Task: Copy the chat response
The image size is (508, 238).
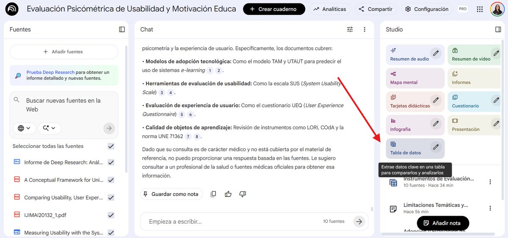Action: 213,194
